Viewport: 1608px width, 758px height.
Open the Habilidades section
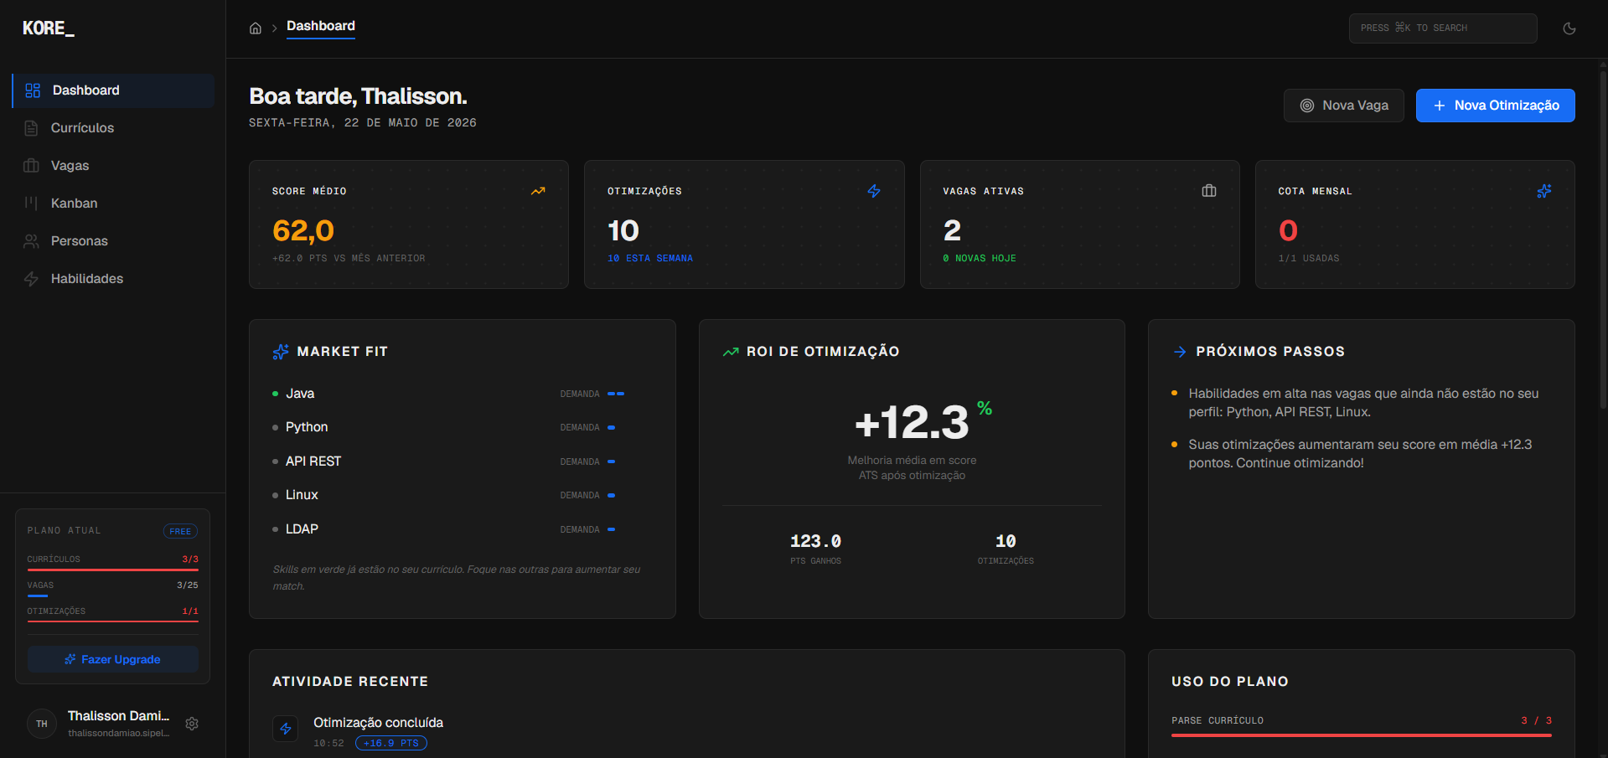(113, 279)
